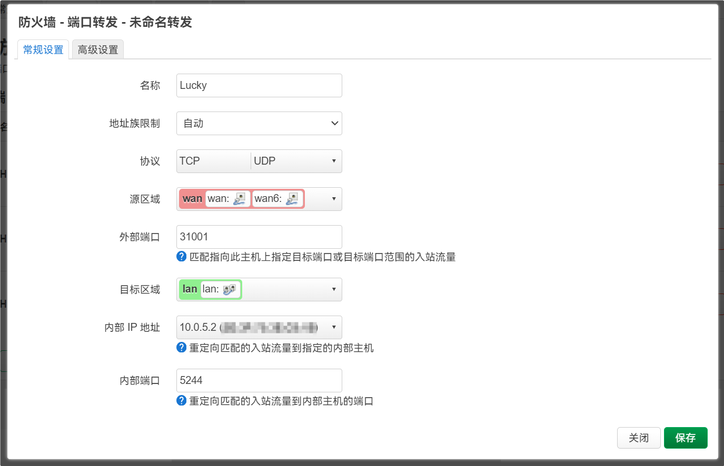Click the 名称 field containing Lucky

pos(259,85)
